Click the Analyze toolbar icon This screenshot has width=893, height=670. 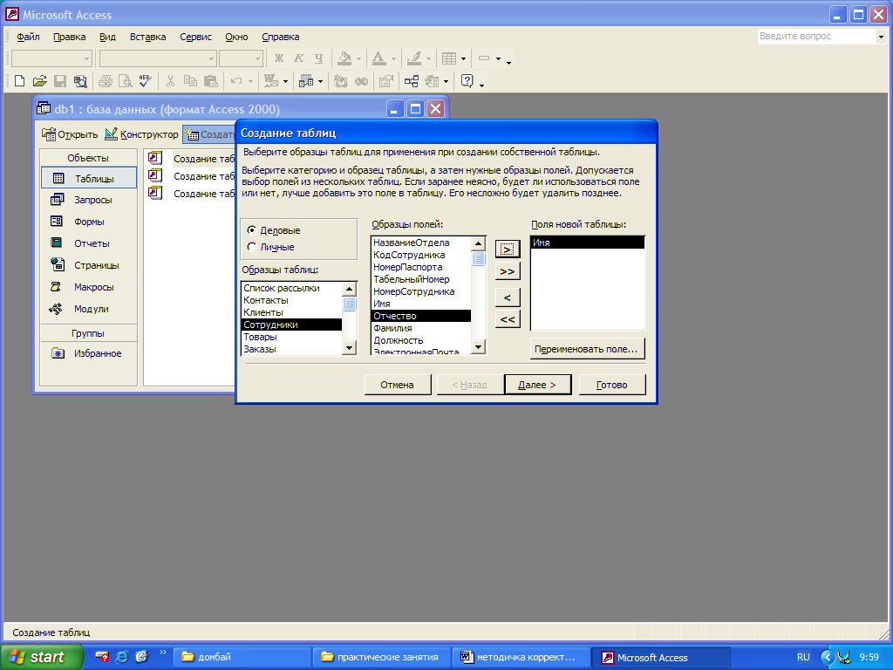pyautogui.click(x=306, y=81)
